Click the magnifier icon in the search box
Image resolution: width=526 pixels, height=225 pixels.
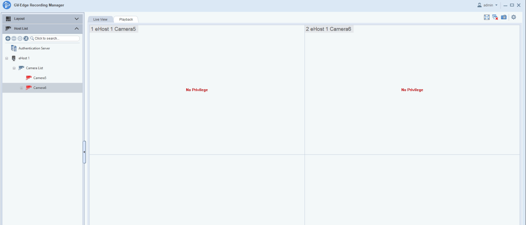(32, 38)
